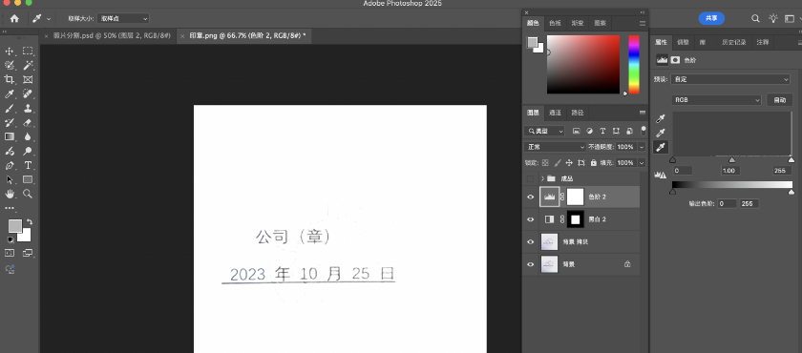Image resolution: width=802 pixels, height=353 pixels.
Task: Toggle lock transparent pixels
Action: pyautogui.click(x=545, y=163)
